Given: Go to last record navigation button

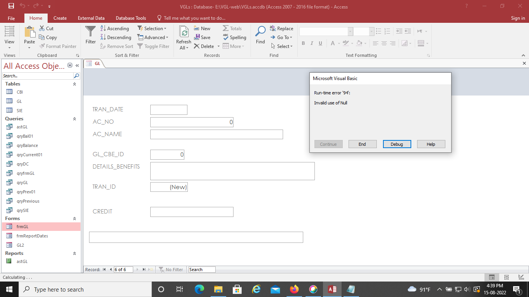Looking at the screenshot, I should click(x=144, y=270).
